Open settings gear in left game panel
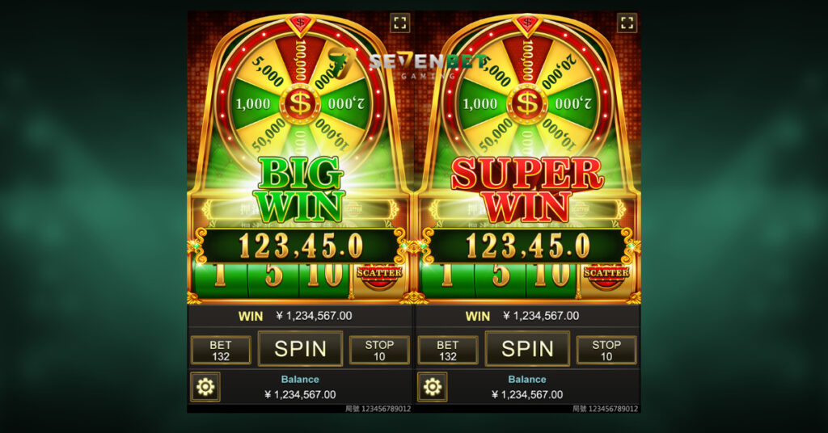828x433 pixels. tap(205, 387)
